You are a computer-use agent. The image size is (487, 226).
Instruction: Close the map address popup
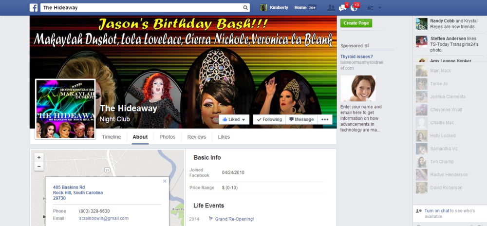point(165,181)
